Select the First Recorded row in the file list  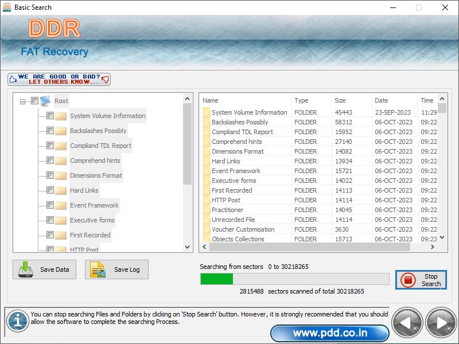pyautogui.click(x=241, y=190)
